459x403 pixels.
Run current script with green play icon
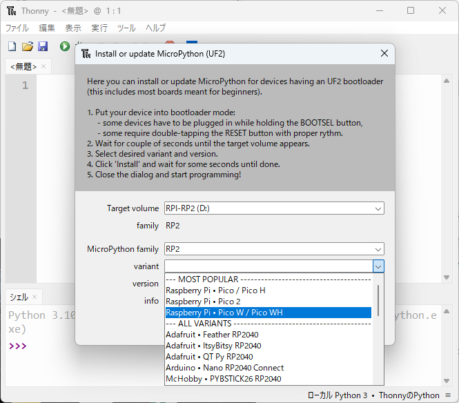pos(65,46)
